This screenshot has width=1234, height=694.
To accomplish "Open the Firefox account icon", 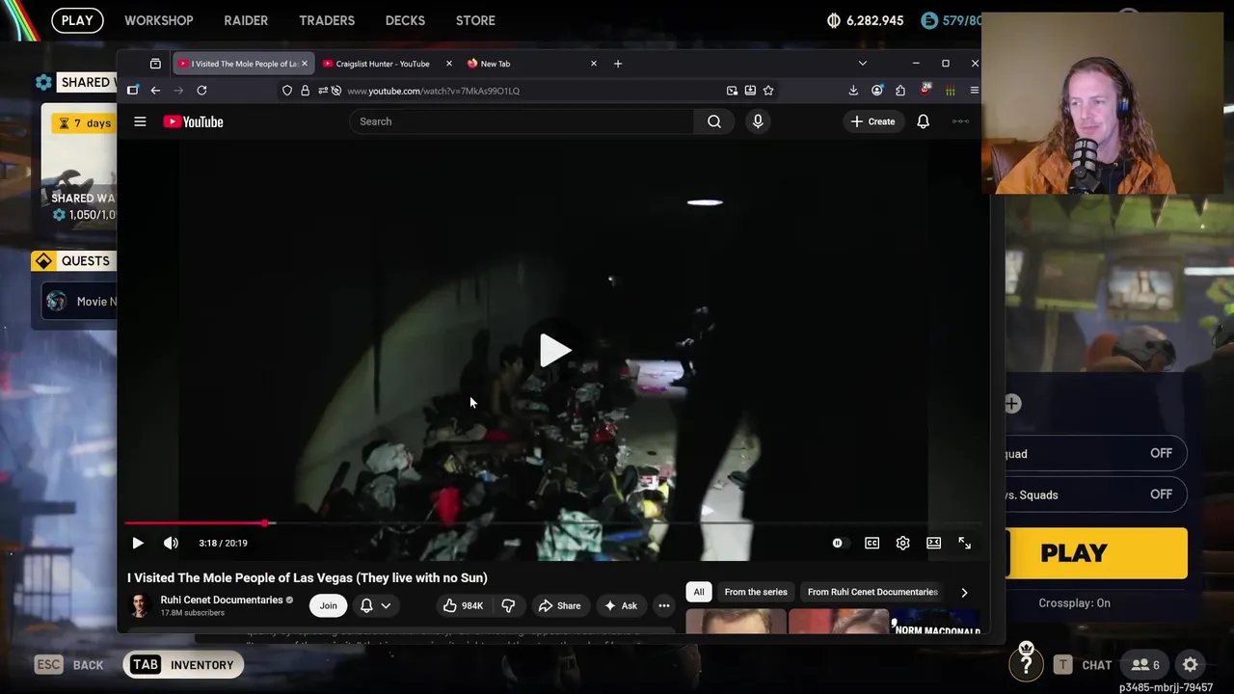I will [x=876, y=91].
